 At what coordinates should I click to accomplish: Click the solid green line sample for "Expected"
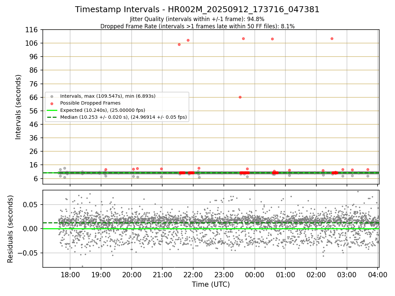51,110
